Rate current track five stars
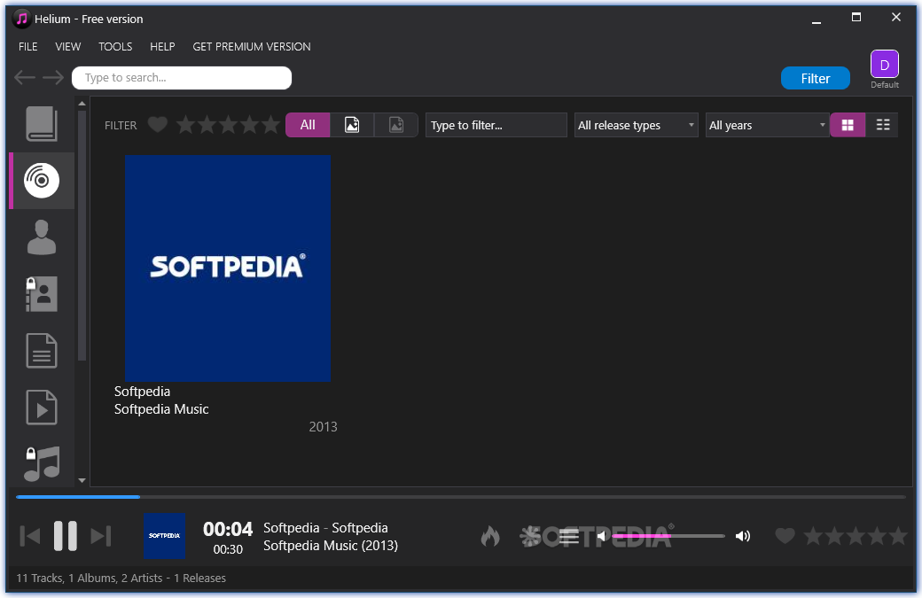The height and width of the screenshot is (598, 922). point(898,536)
